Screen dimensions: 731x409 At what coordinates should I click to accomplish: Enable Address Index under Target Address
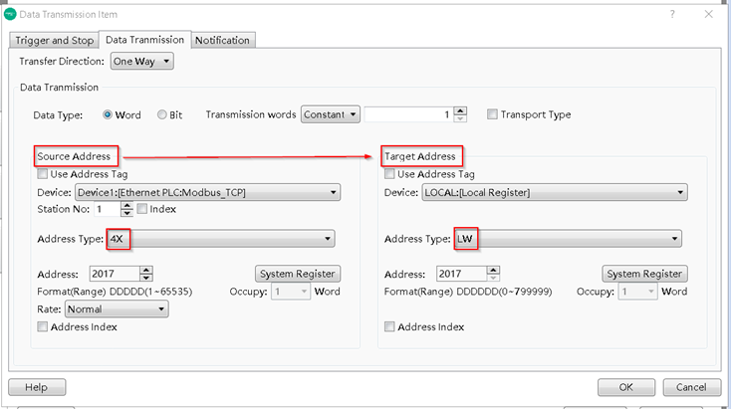click(389, 326)
